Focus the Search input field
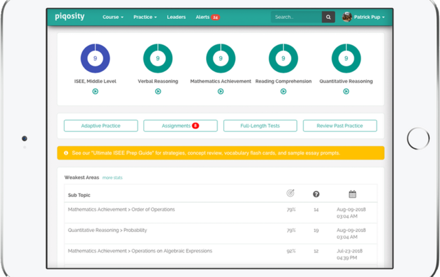This screenshot has width=440, height=277. click(296, 17)
